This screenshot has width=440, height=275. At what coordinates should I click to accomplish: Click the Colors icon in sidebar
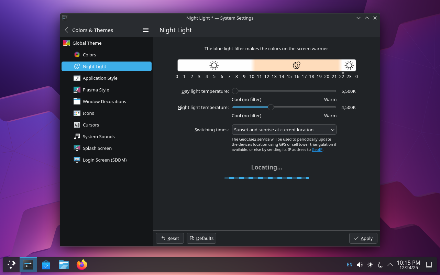[77, 55]
